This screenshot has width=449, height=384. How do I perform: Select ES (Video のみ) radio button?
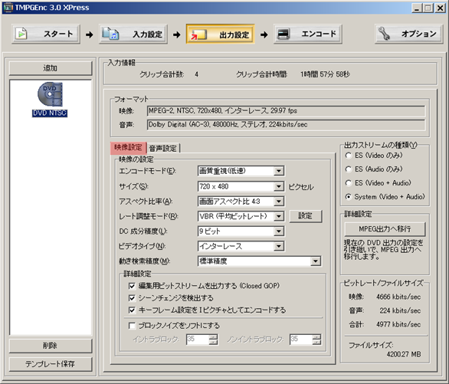coord(348,156)
